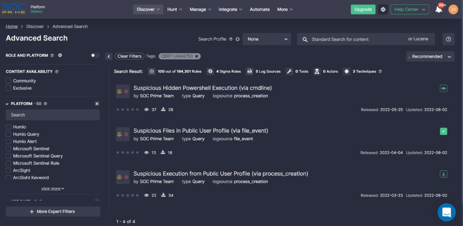
Task: Open the Manage menu
Action: click(200, 10)
